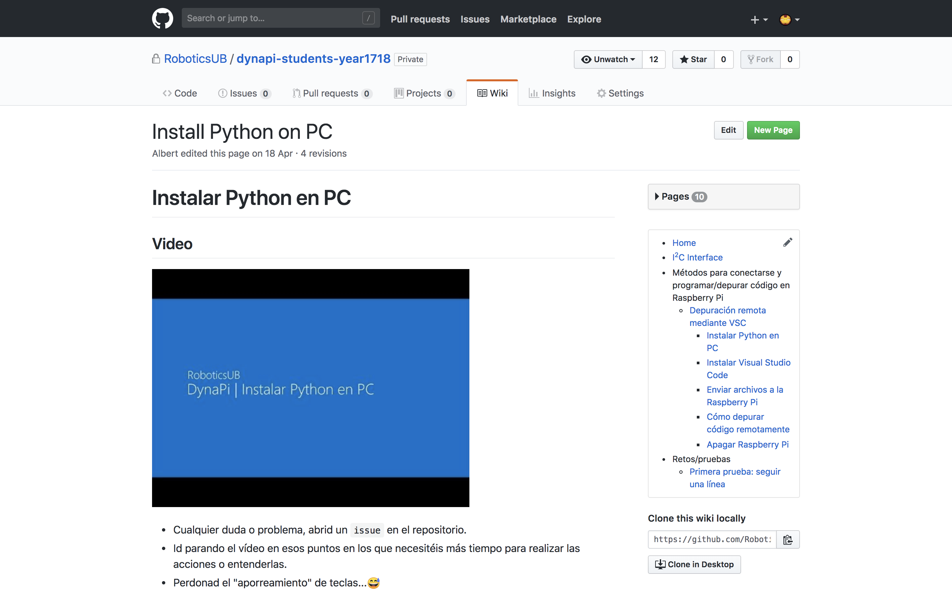Open Marketplace in top navigation
This screenshot has width=952, height=595.
click(528, 19)
